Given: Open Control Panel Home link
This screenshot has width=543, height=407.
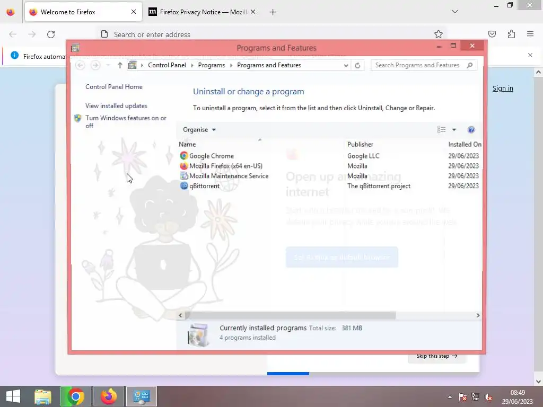Looking at the screenshot, I should pyautogui.click(x=114, y=87).
